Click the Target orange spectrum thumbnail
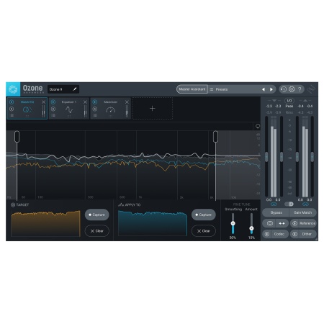Viewport: 324px width, 324px height. (45, 223)
